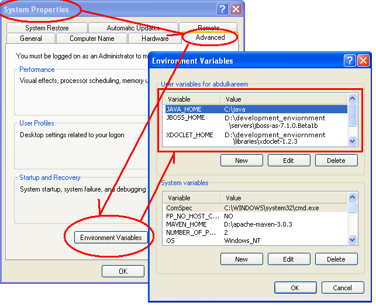Select the JAVA_HOME user variable row

(x=256, y=109)
